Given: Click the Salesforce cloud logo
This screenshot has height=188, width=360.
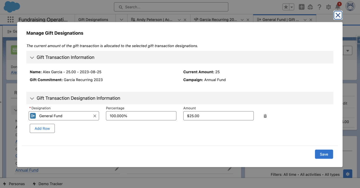Looking at the screenshot, I should 12,7.
